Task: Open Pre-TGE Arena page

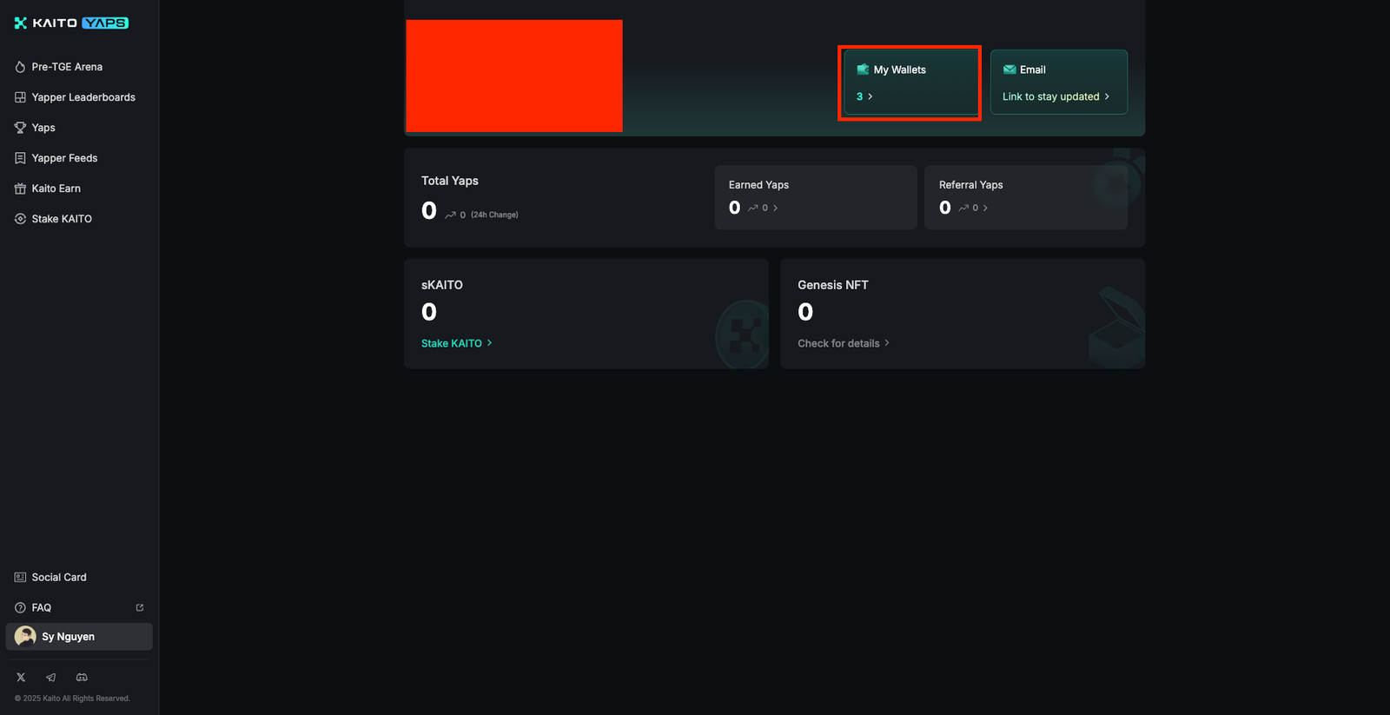Action: pyautogui.click(x=67, y=67)
